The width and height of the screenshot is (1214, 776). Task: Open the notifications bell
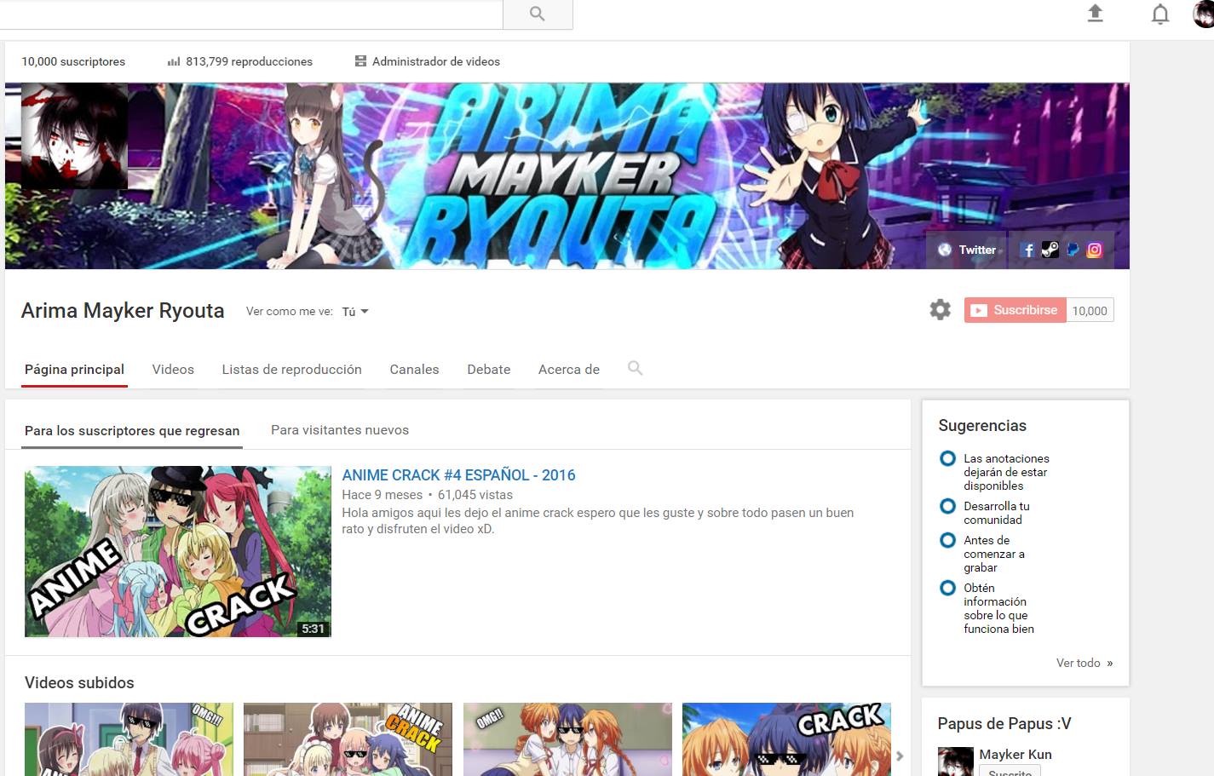click(1160, 14)
